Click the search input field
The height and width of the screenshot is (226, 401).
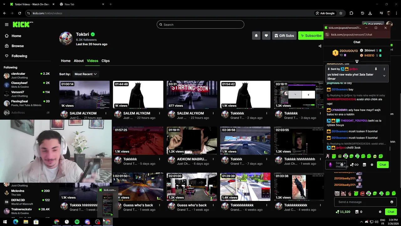[x=200, y=24]
